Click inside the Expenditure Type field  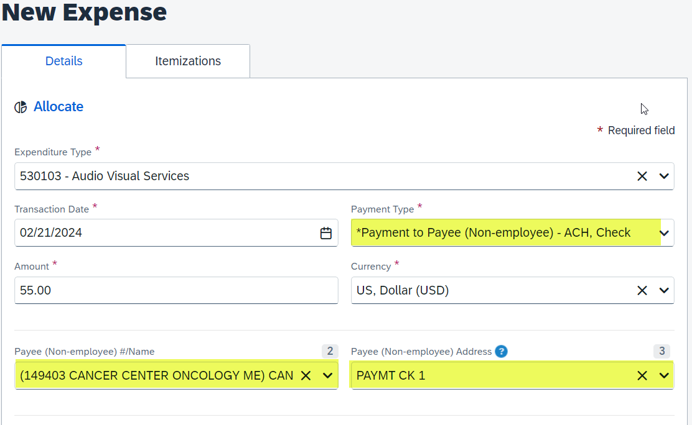tap(311, 176)
